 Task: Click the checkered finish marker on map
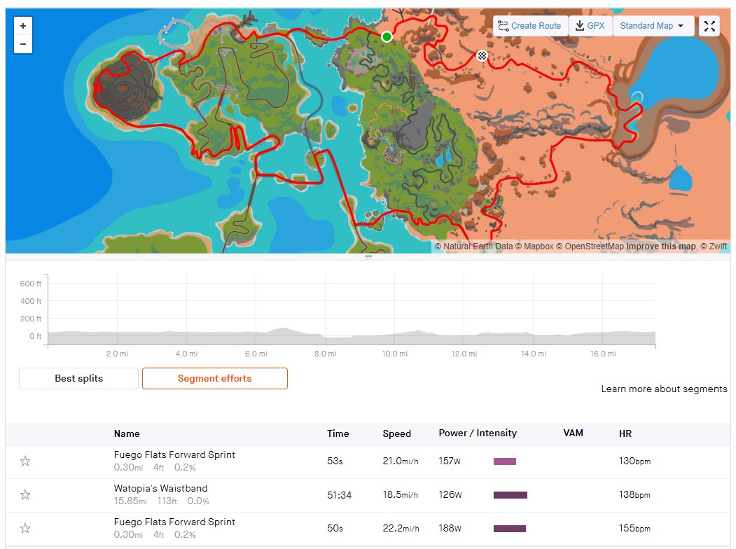coord(482,56)
